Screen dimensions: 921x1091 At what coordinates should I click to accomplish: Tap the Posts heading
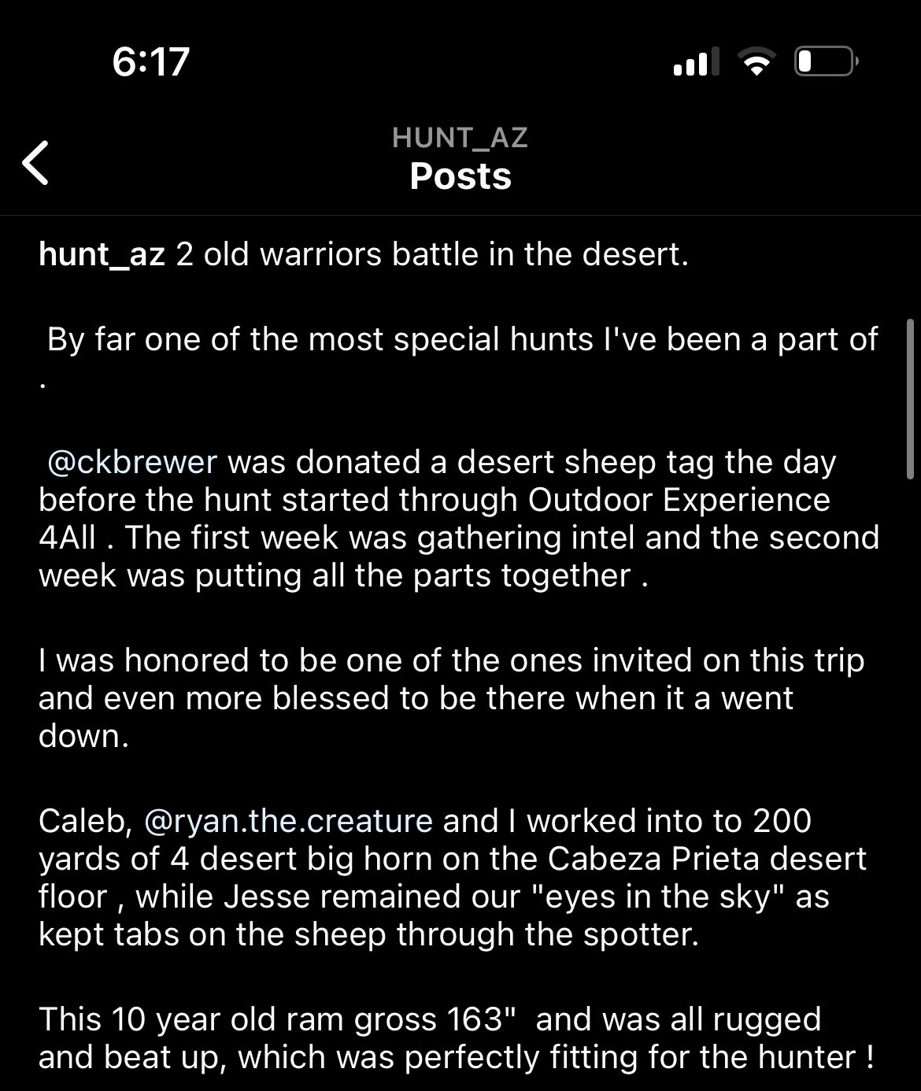[460, 176]
